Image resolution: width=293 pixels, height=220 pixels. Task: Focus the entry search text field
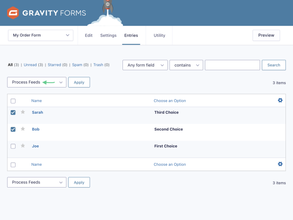coord(232,65)
